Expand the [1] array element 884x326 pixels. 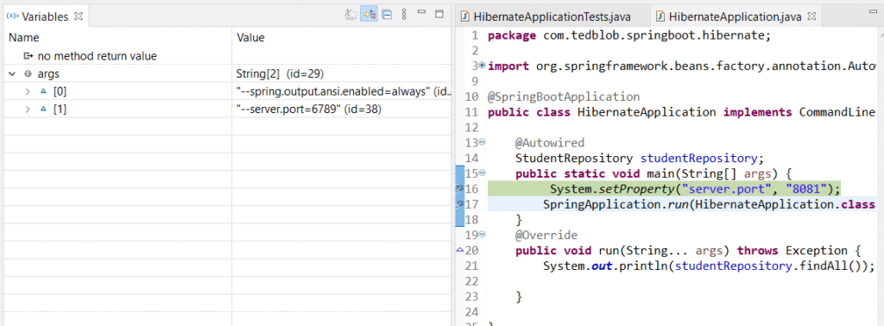pos(28,110)
